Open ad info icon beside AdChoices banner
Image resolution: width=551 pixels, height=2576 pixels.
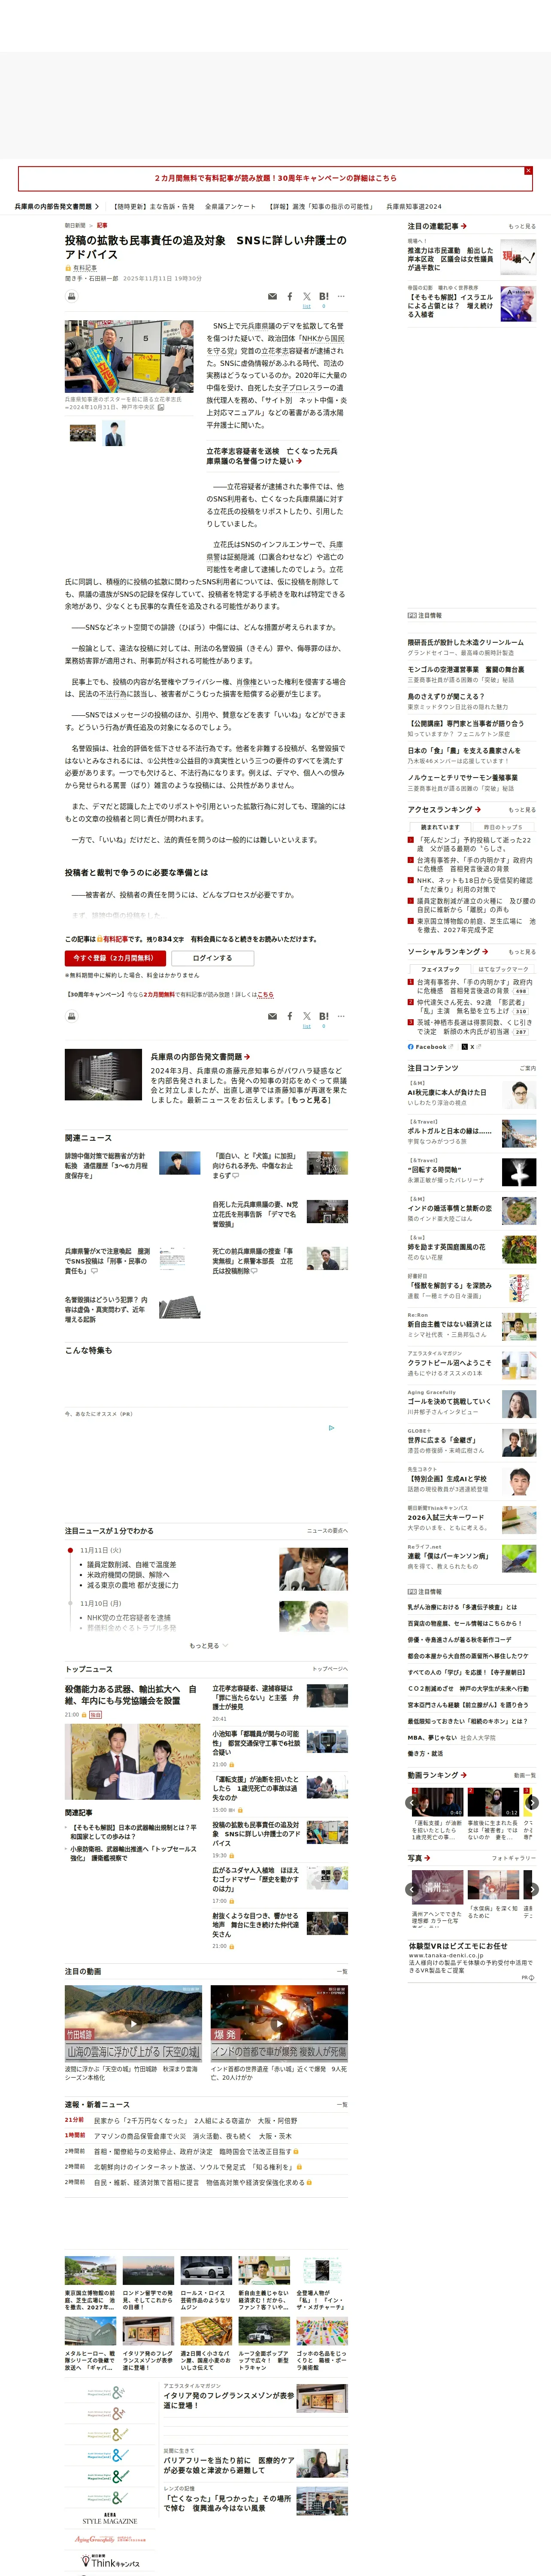[x=332, y=1428]
